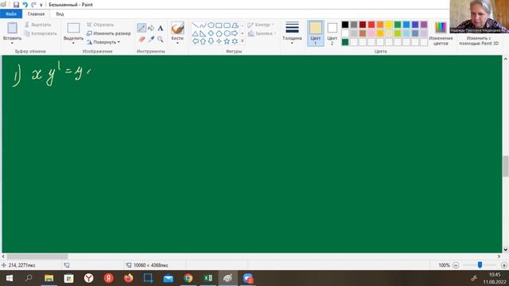The width and height of the screenshot is (509, 286).
Task: Choose the Right arrow shape
Action: pyautogui.click(x=235, y=33)
